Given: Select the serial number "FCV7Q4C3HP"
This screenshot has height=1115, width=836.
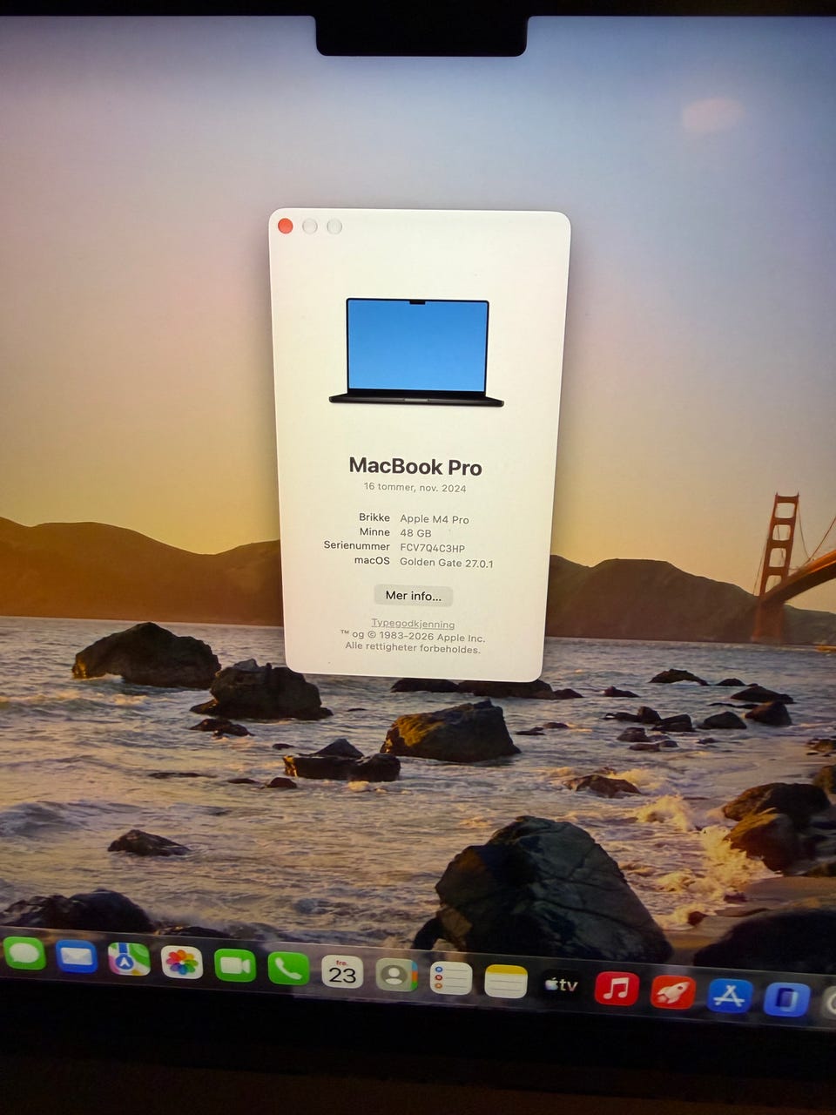Looking at the screenshot, I should pos(433,548).
